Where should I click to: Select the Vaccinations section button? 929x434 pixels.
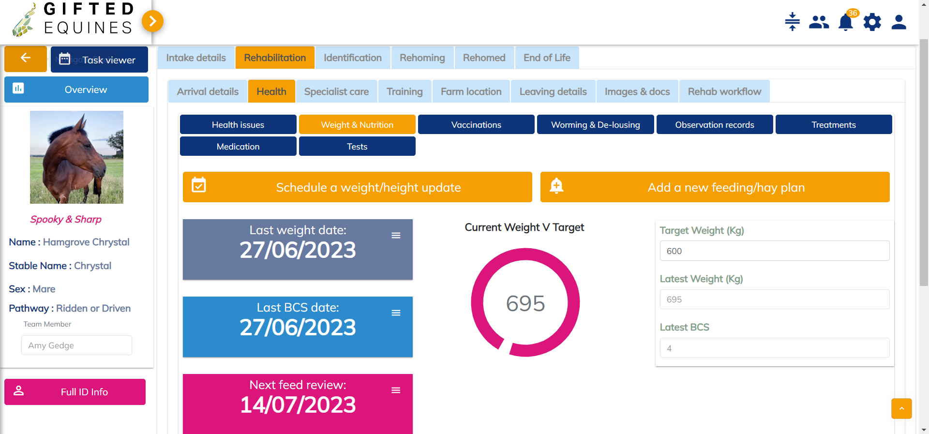(x=476, y=125)
